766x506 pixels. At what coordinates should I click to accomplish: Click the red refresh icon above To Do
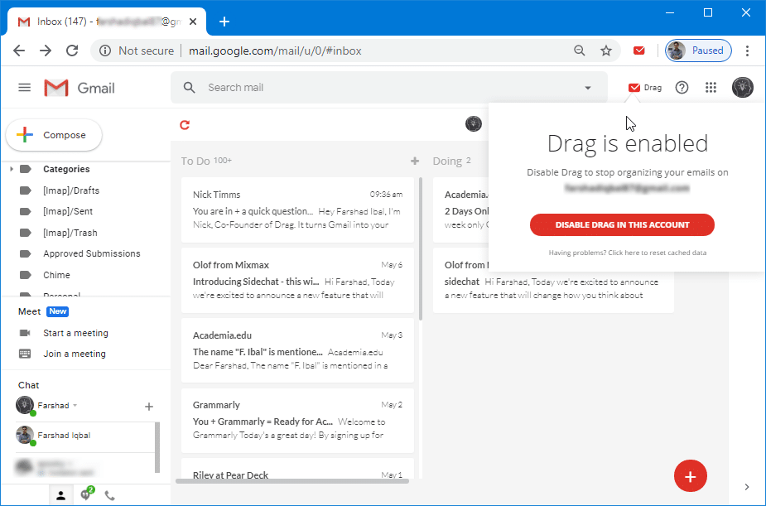[x=185, y=125]
